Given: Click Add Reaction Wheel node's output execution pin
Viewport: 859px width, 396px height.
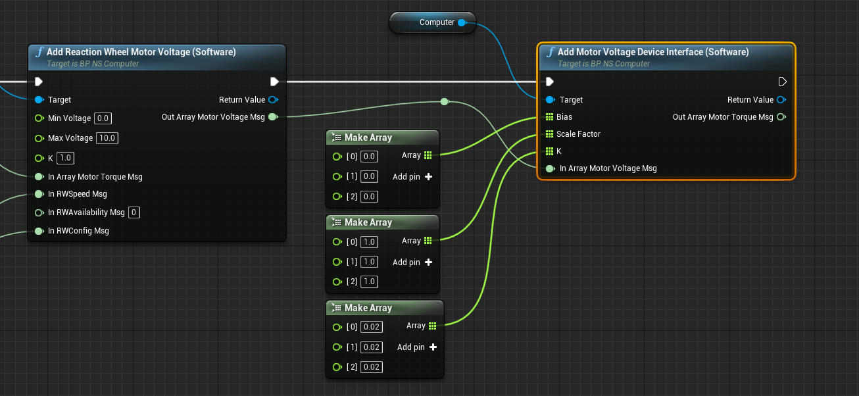Looking at the screenshot, I should point(274,82).
